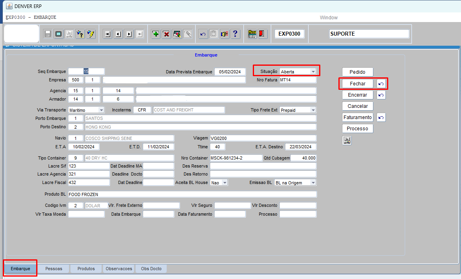Viewport: 461px width, 279px height.
Task: Open the Aceita BL House dropdown
Action: (x=225, y=183)
